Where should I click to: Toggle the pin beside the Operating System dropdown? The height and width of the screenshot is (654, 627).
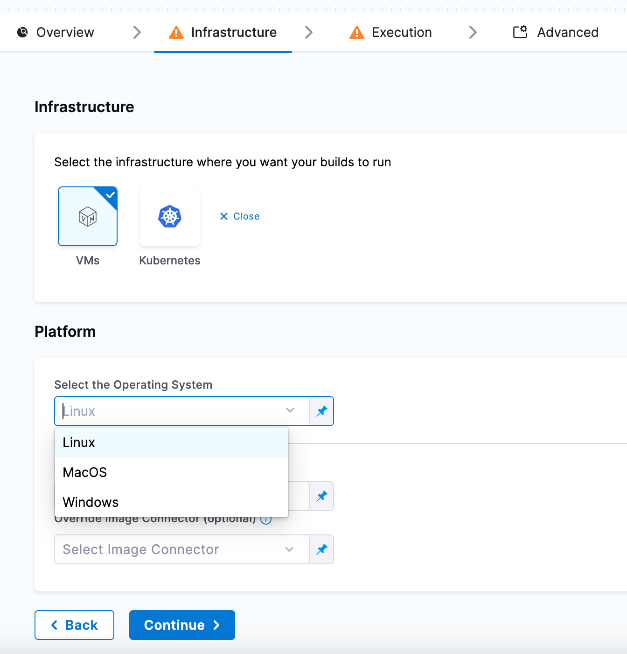[321, 411]
